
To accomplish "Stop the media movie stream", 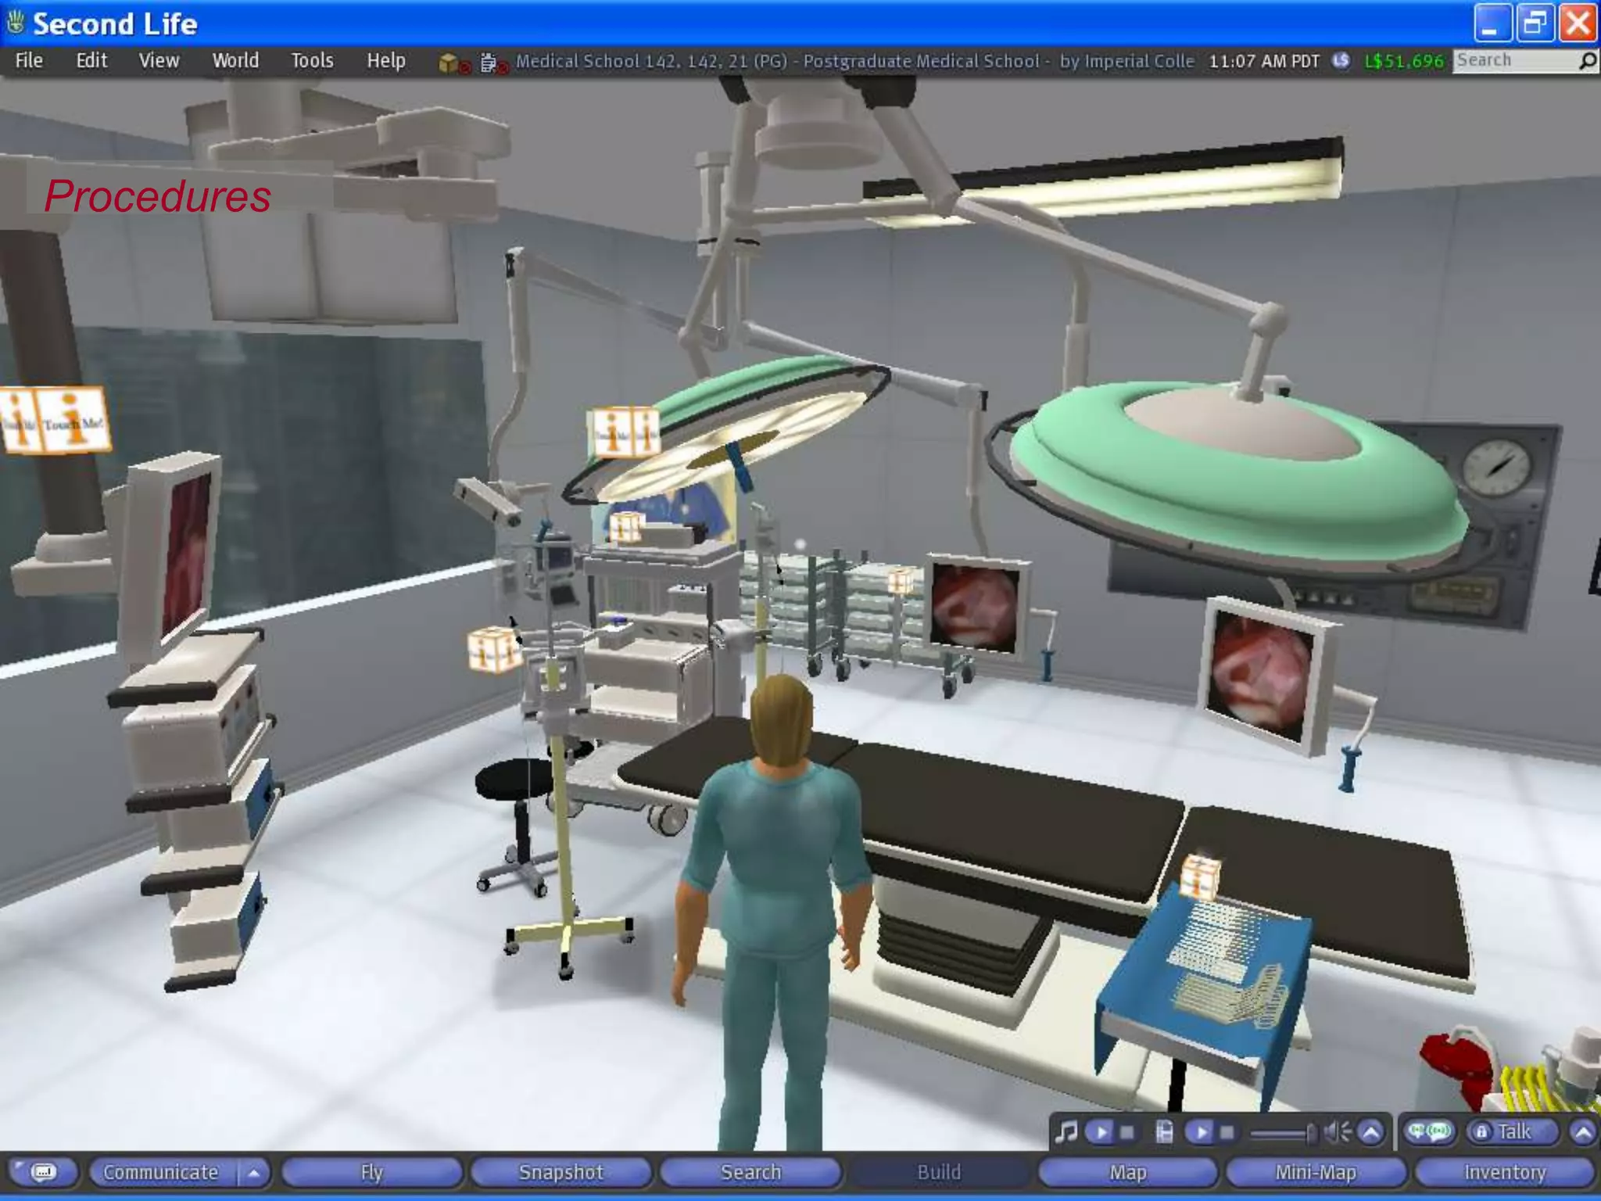I will tap(1227, 1131).
